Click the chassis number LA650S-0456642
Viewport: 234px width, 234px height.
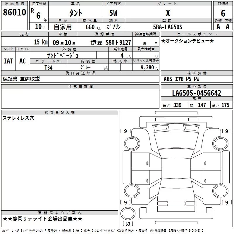(x=197, y=93)
